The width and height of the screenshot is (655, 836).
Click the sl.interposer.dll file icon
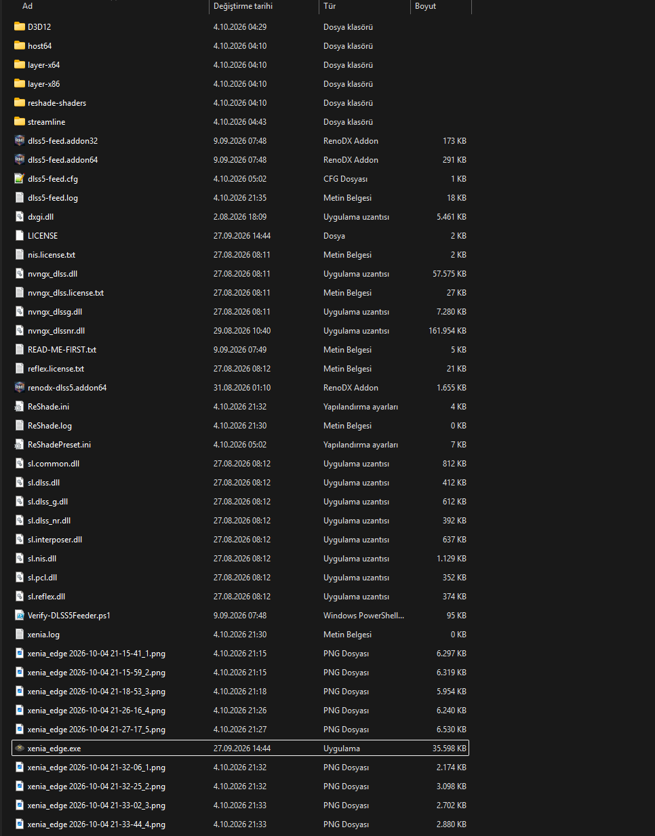click(x=20, y=540)
